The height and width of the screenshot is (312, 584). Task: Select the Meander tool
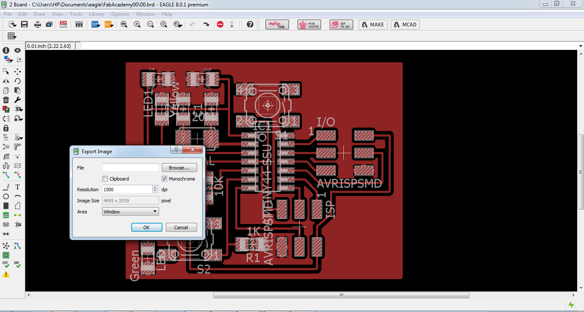(x=6, y=166)
